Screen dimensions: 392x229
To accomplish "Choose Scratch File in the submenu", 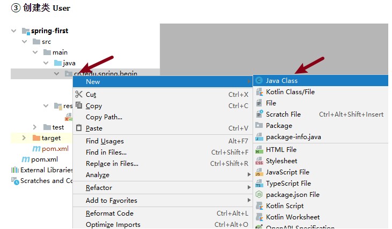I will coord(321,114).
